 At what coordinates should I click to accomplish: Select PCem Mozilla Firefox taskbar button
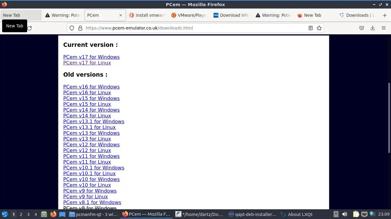coord(147,214)
